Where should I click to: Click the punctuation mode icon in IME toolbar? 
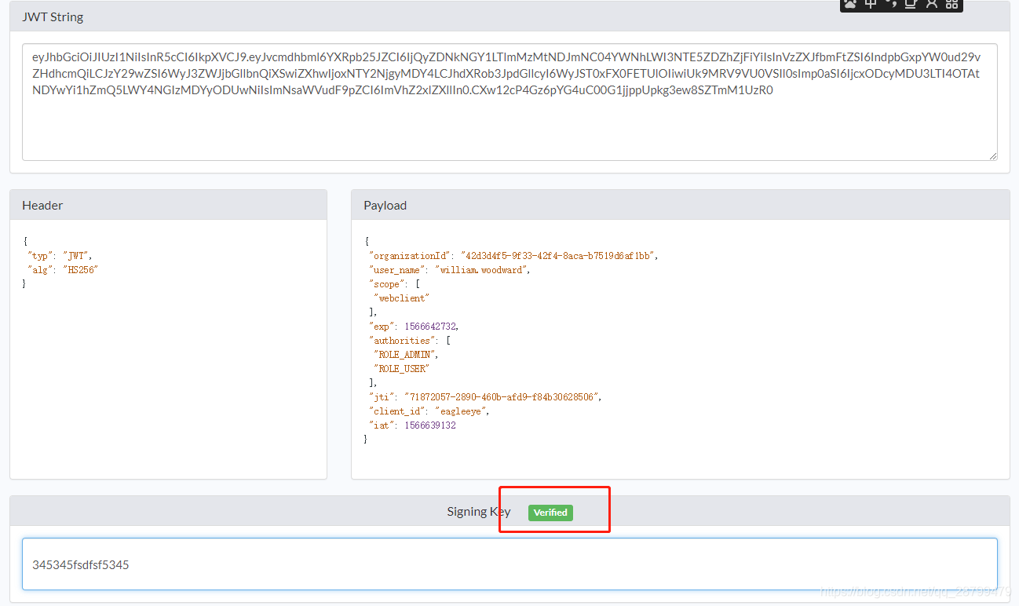pyautogui.click(x=891, y=4)
